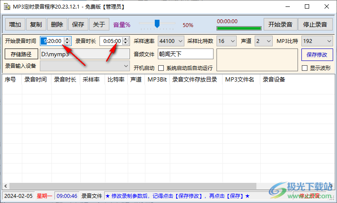Increase start recording time with up arrow

(67, 39)
